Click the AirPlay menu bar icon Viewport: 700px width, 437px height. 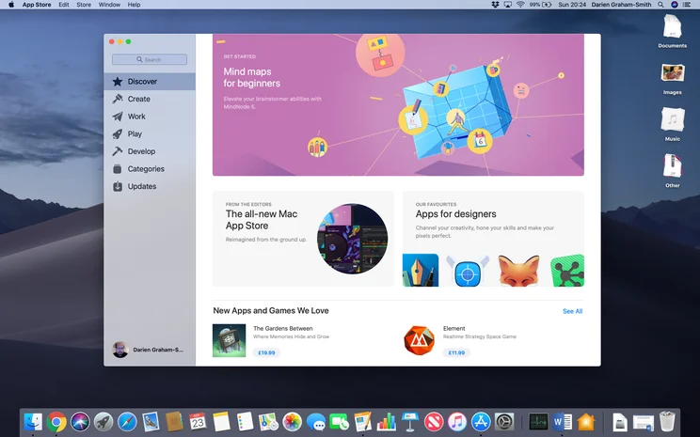(x=507, y=5)
